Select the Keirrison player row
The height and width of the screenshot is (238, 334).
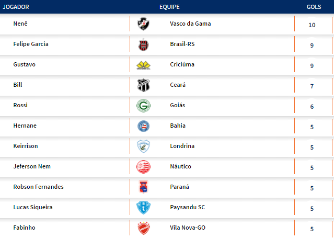pos(26,146)
